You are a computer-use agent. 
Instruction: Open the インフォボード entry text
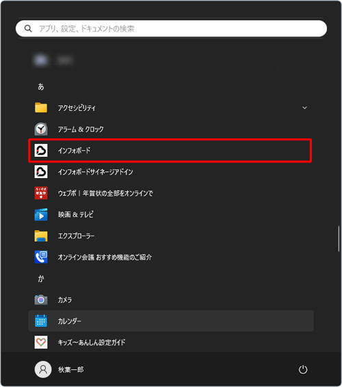[74, 150]
